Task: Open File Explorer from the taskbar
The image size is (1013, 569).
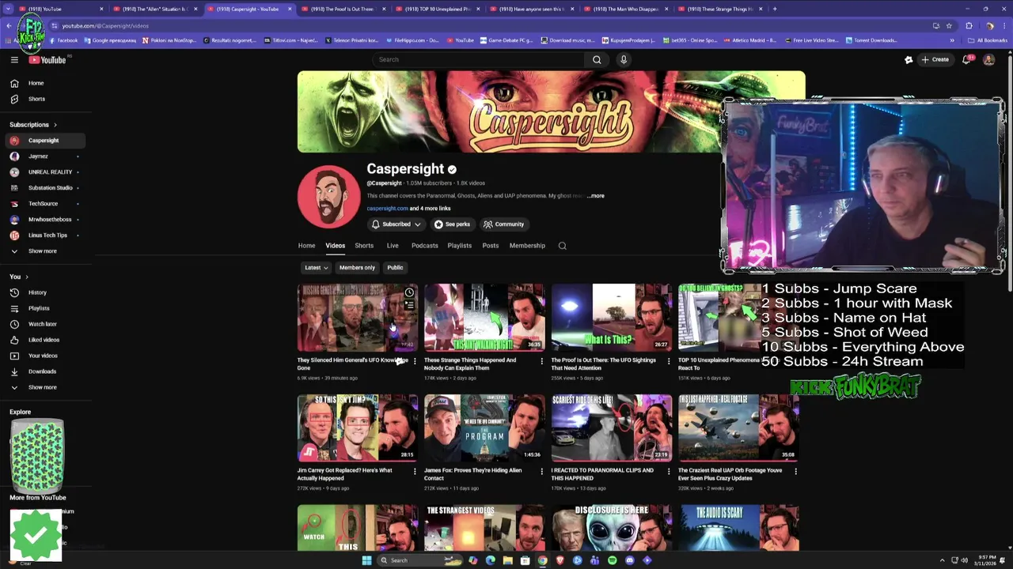Action: point(507,560)
